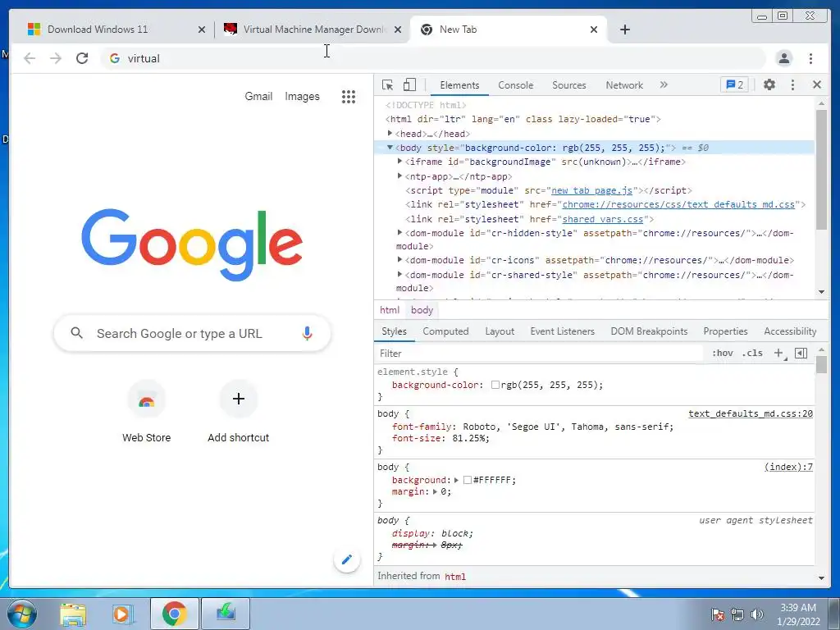Select the Styles tab
The width and height of the screenshot is (840, 630).
[395, 331]
